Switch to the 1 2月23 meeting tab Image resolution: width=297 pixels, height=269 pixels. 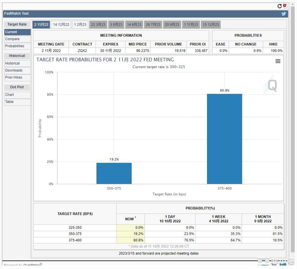(x=80, y=25)
